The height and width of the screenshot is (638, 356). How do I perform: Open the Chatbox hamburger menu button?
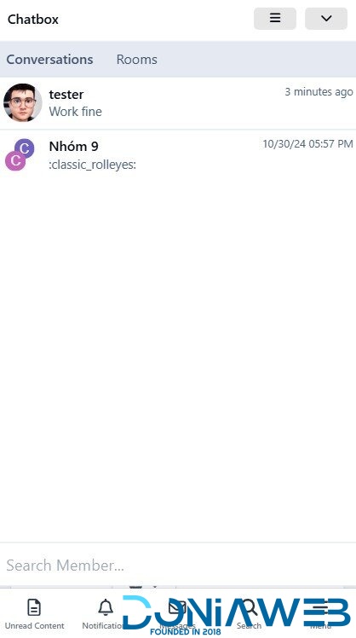[275, 18]
